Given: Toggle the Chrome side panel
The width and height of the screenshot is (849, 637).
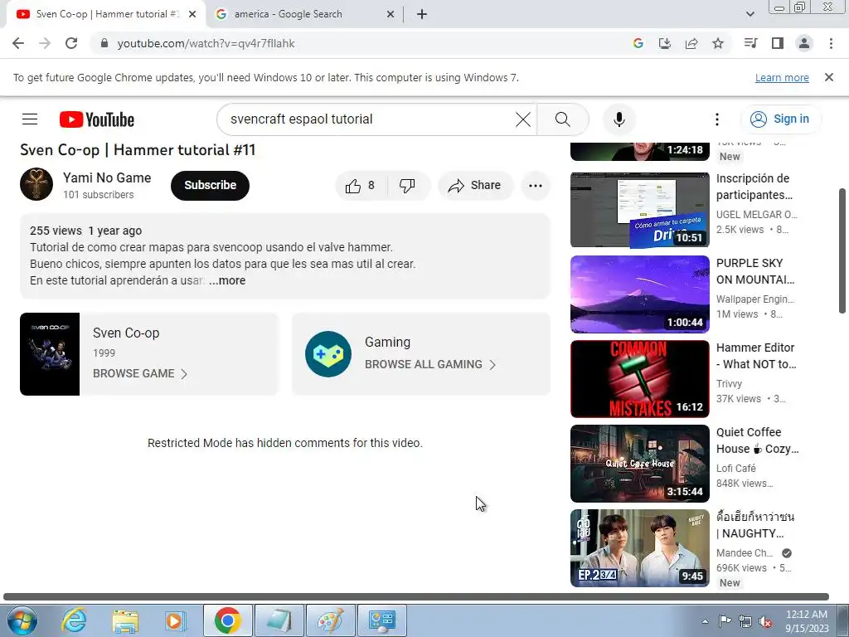Looking at the screenshot, I should pos(778,43).
